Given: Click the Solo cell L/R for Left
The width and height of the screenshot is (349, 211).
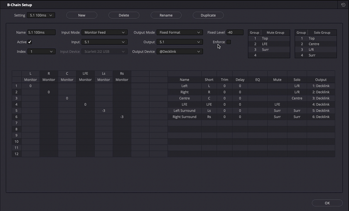Looking at the screenshot, I should [297, 86].
